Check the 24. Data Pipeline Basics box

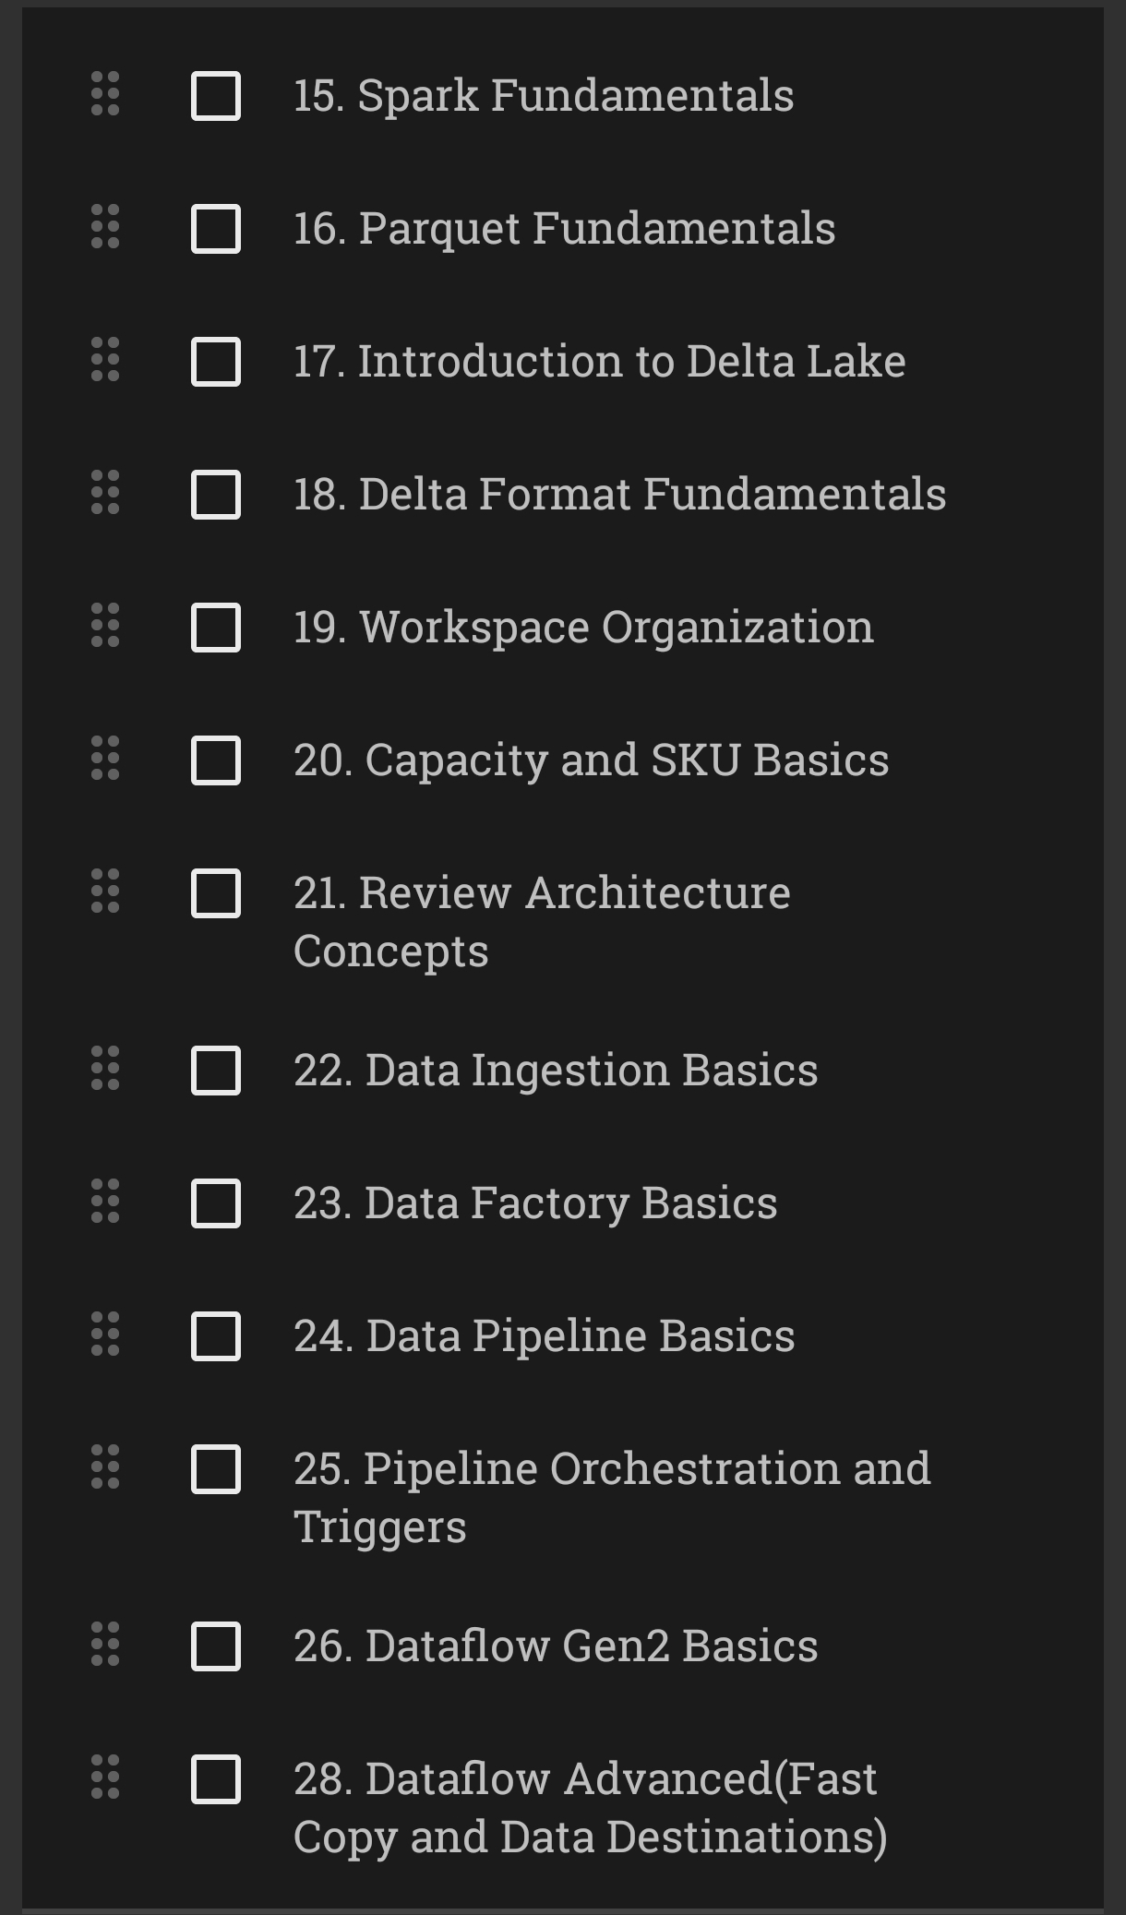(216, 1336)
